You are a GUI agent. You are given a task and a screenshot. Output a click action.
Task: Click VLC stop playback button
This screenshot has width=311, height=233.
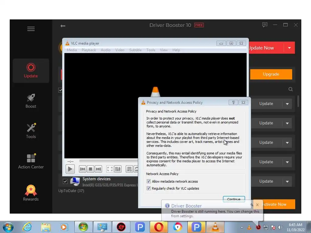tap(91, 169)
